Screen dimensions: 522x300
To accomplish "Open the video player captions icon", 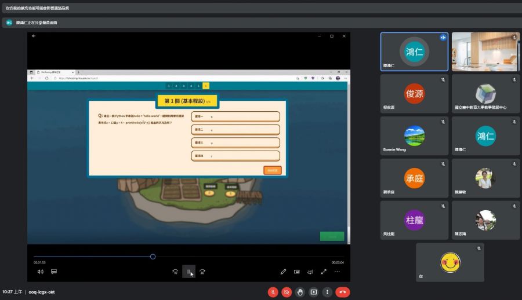I will click(x=54, y=272).
